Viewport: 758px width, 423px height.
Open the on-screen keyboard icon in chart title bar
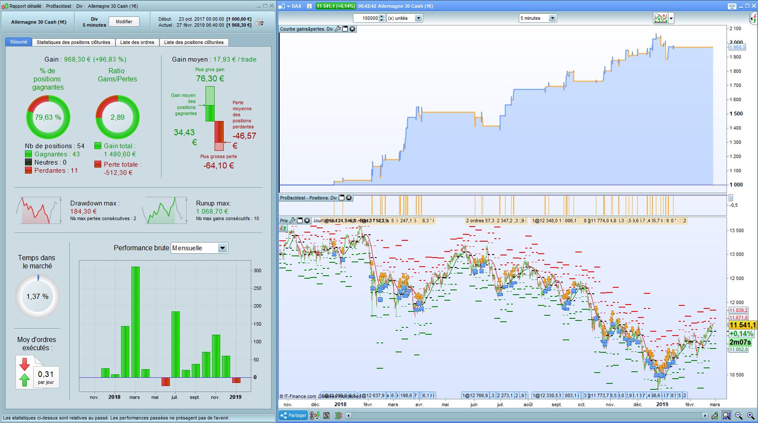pyautogui.click(x=732, y=6)
